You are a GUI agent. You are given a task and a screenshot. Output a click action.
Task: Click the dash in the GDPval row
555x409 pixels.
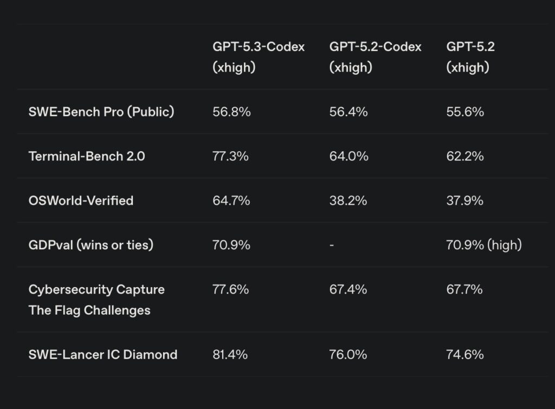click(332, 245)
